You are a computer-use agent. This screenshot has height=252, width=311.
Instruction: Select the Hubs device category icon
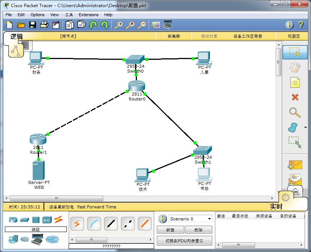(x=36, y=220)
